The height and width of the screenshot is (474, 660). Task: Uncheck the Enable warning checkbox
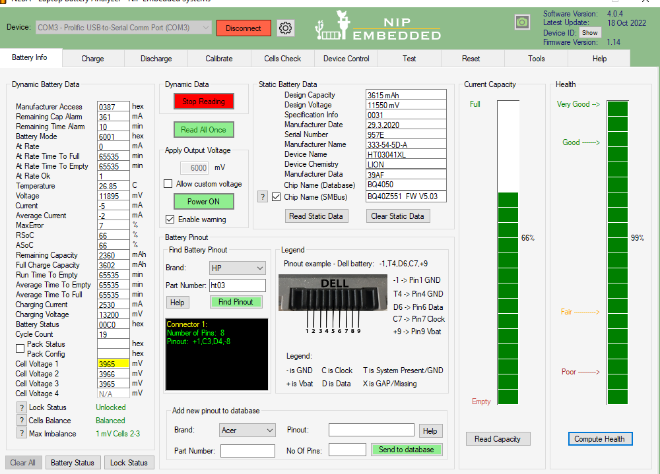170,220
